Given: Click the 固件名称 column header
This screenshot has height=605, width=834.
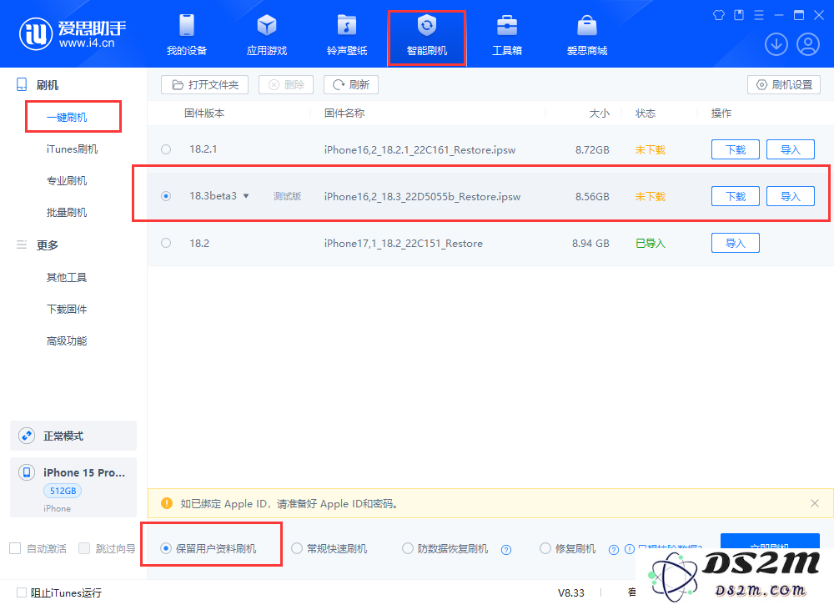Looking at the screenshot, I should click(344, 113).
